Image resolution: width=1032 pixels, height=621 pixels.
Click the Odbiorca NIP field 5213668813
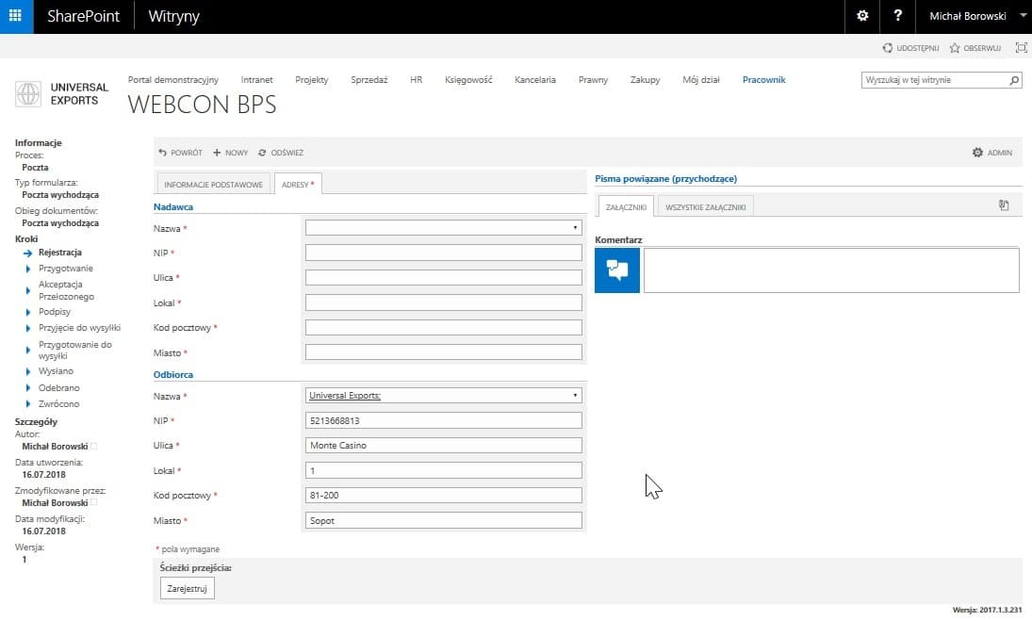click(x=444, y=420)
